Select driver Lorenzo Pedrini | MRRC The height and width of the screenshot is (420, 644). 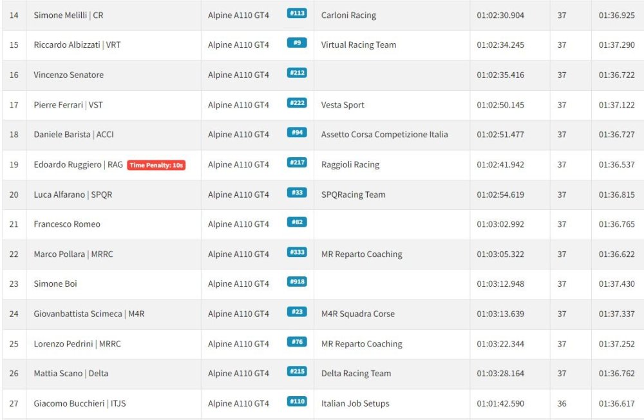pyautogui.click(x=77, y=343)
